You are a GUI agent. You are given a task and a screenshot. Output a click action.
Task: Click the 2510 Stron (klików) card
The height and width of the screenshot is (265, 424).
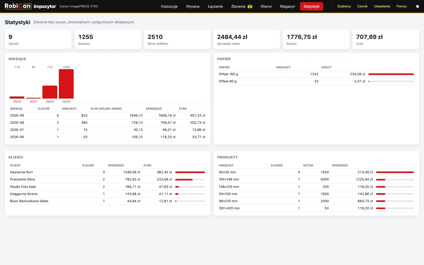[177, 39]
